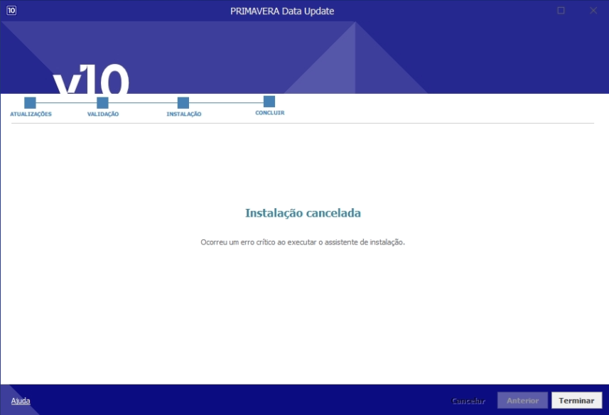
Task: Click the progress line between Validação and Instalação
Action: click(x=142, y=103)
